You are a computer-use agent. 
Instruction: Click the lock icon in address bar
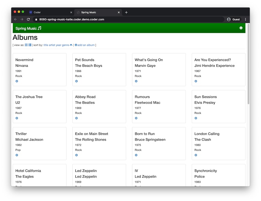[x=36, y=19]
